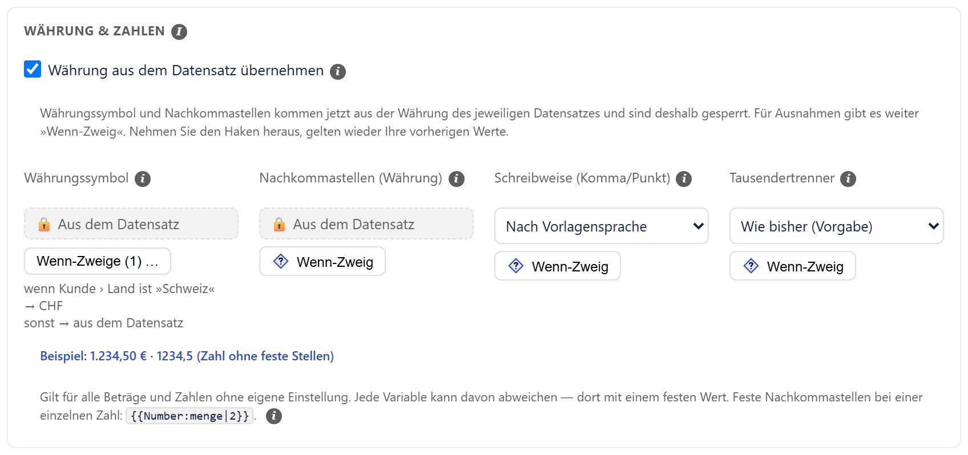Open info icon for Nachkommastellen (Währung)
The width and height of the screenshot is (968, 455).
pos(457,179)
